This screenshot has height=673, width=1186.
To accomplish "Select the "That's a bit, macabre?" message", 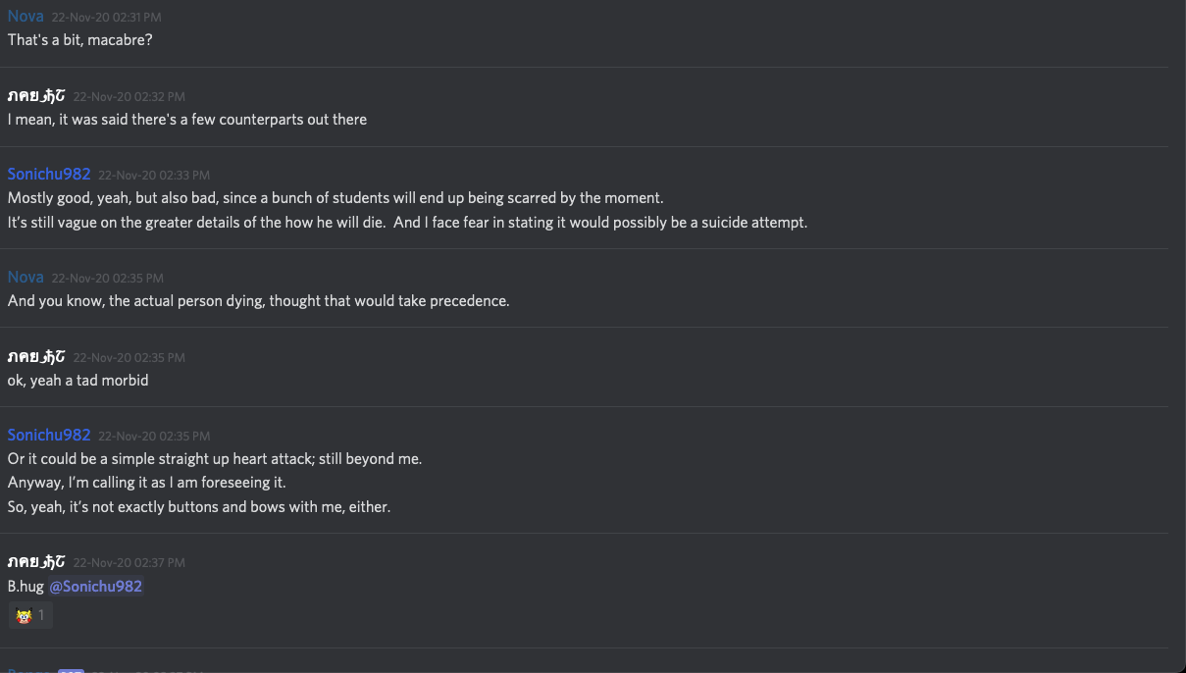I will [80, 40].
